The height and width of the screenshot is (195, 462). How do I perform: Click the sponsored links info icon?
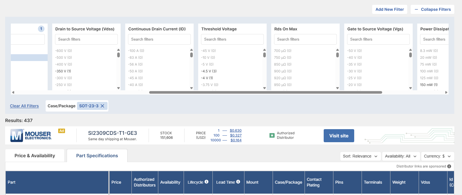click(449, 166)
